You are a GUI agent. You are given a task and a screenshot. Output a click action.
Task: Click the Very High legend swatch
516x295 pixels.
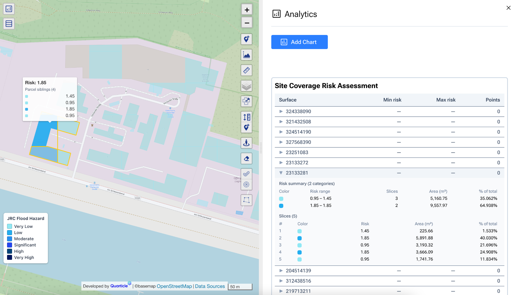[10, 257]
